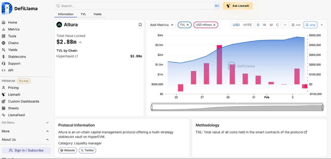Click Category: Liquidity manager text
Viewport: 331px width, 159px height.
[x=80, y=143]
